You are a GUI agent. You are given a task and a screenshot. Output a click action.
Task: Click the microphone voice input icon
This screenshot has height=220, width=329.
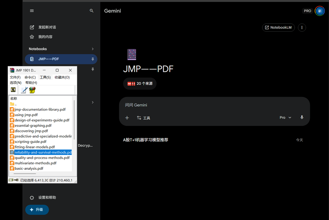point(302,117)
